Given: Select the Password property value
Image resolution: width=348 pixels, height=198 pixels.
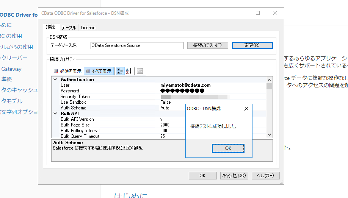Looking at the screenshot, I should click(182, 91).
